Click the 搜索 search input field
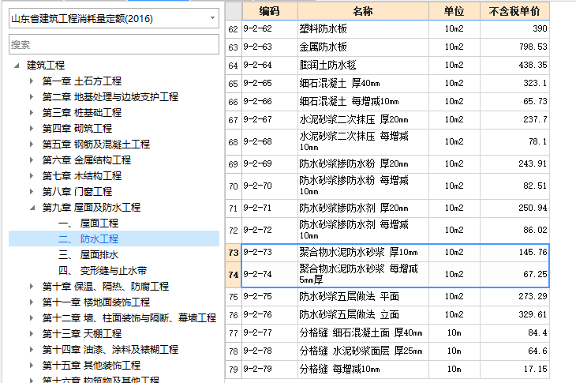 click(x=114, y=44)
